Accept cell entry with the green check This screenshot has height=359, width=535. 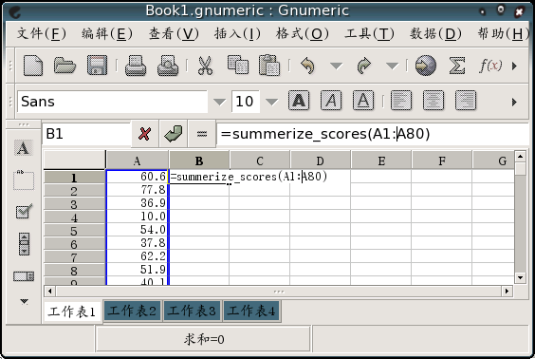coord(174,134)
